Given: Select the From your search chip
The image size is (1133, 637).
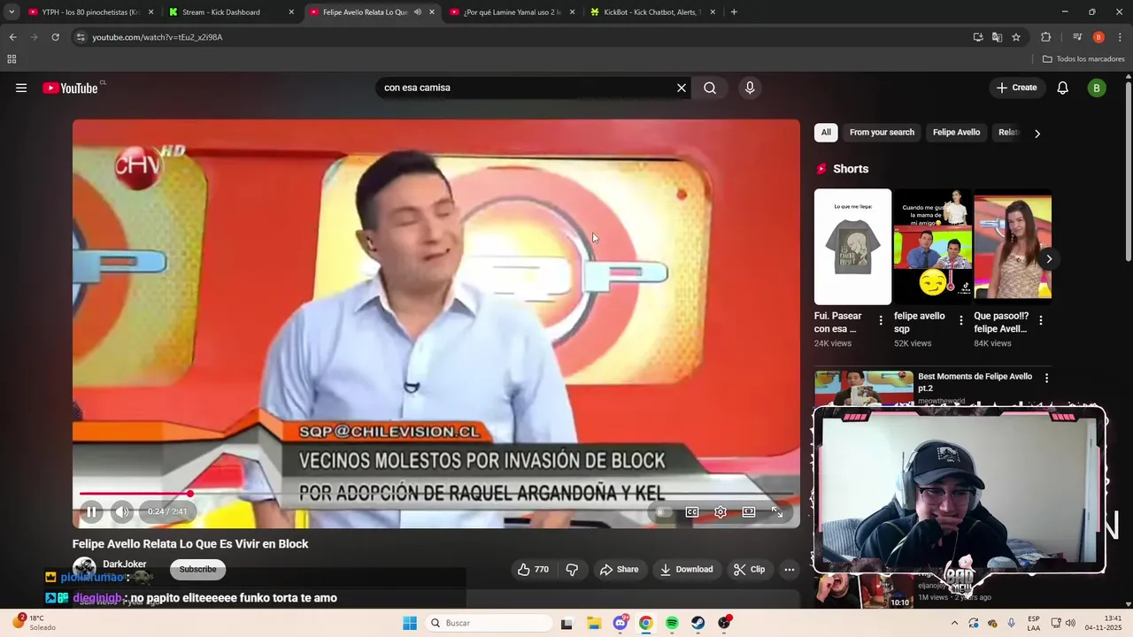Looking at the screenshot, I should (x=882, y=133).
